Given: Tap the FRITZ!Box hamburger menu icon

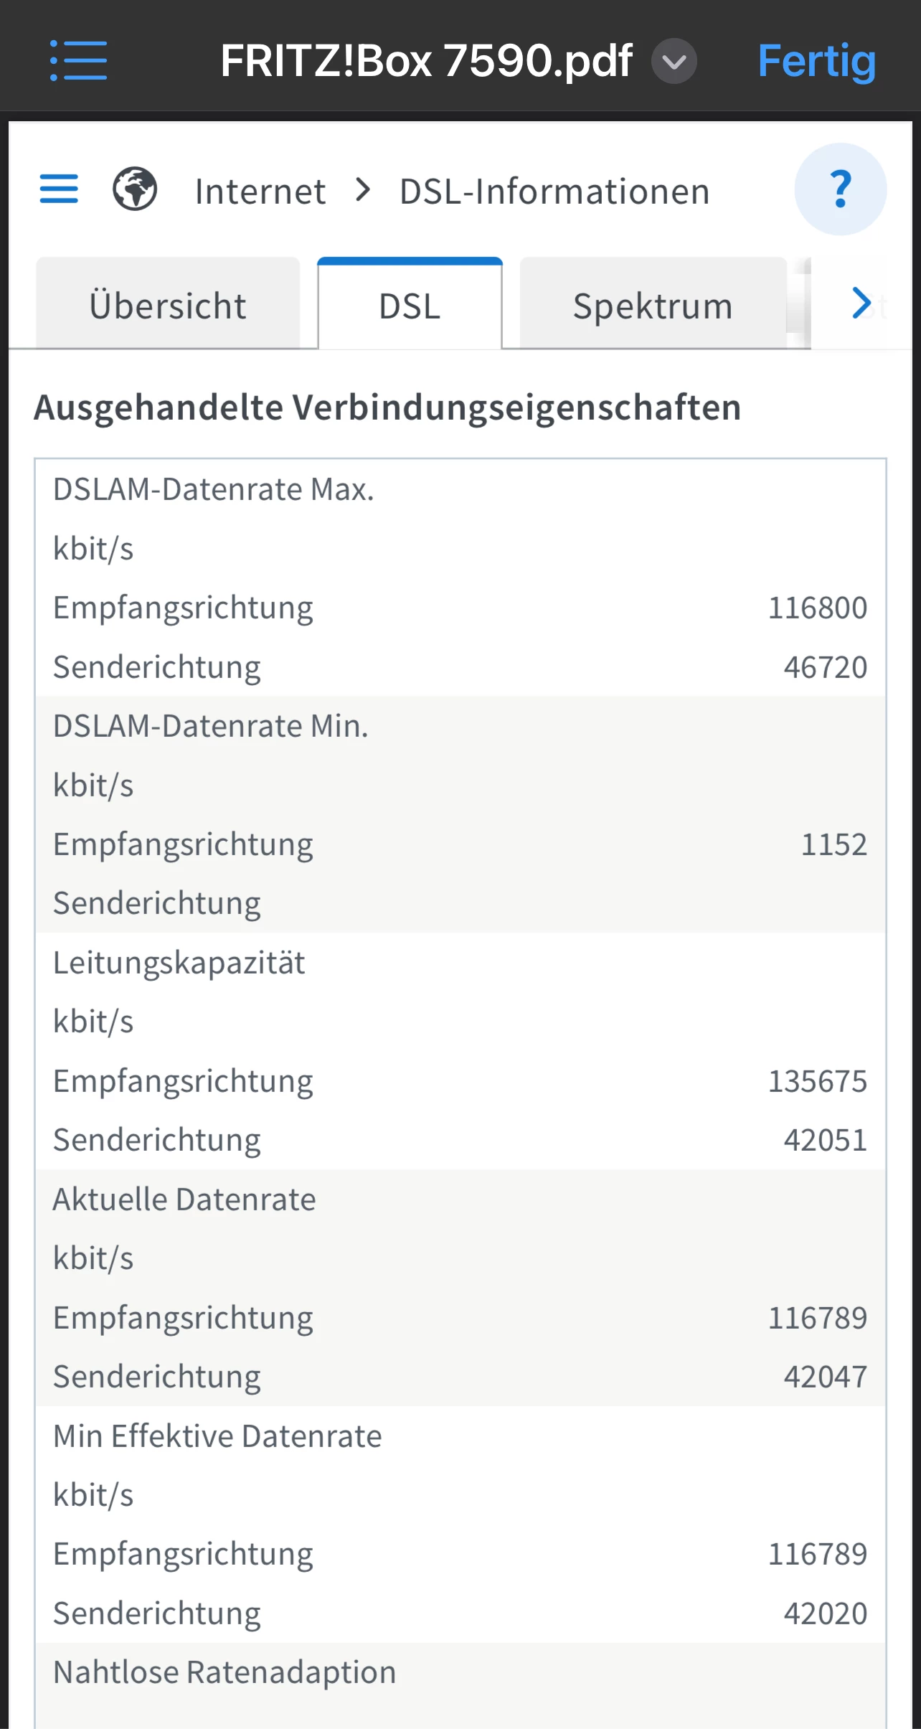Looking at the screenshot, I should pos(59,189).
